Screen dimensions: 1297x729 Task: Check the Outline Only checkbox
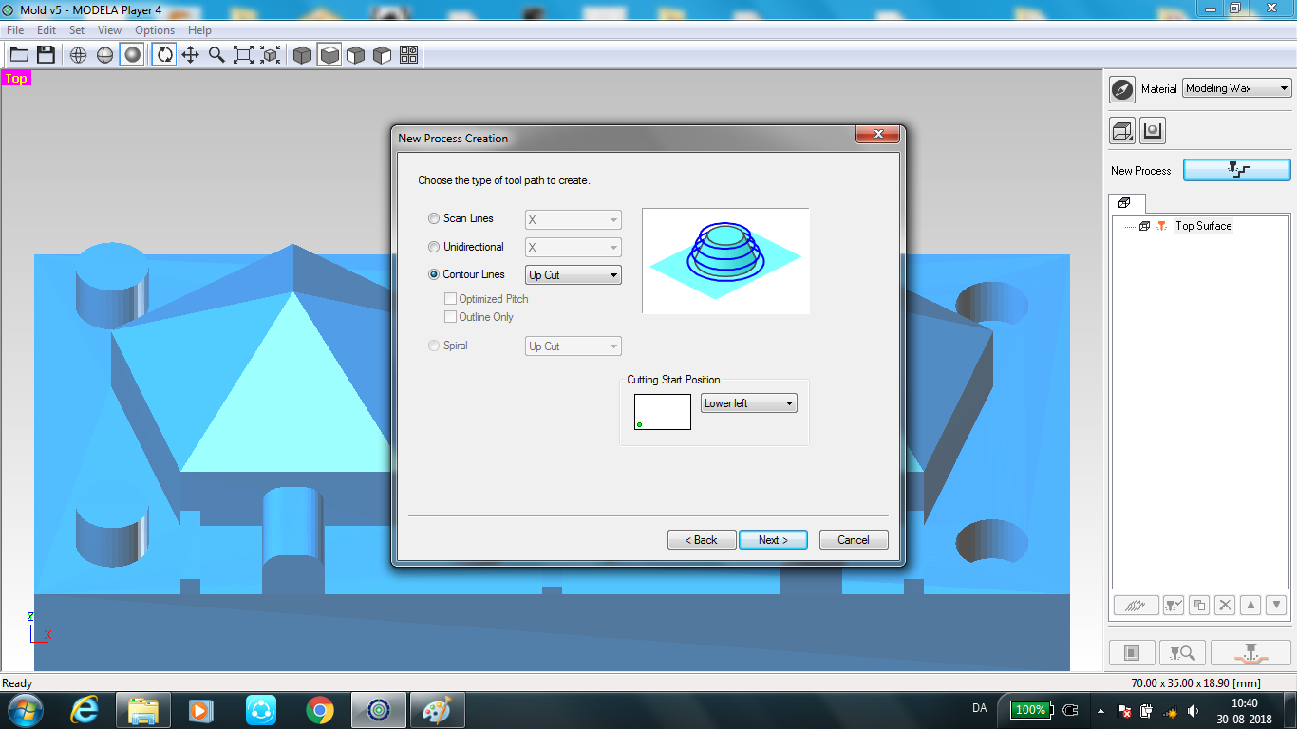[x=451, y=317]
